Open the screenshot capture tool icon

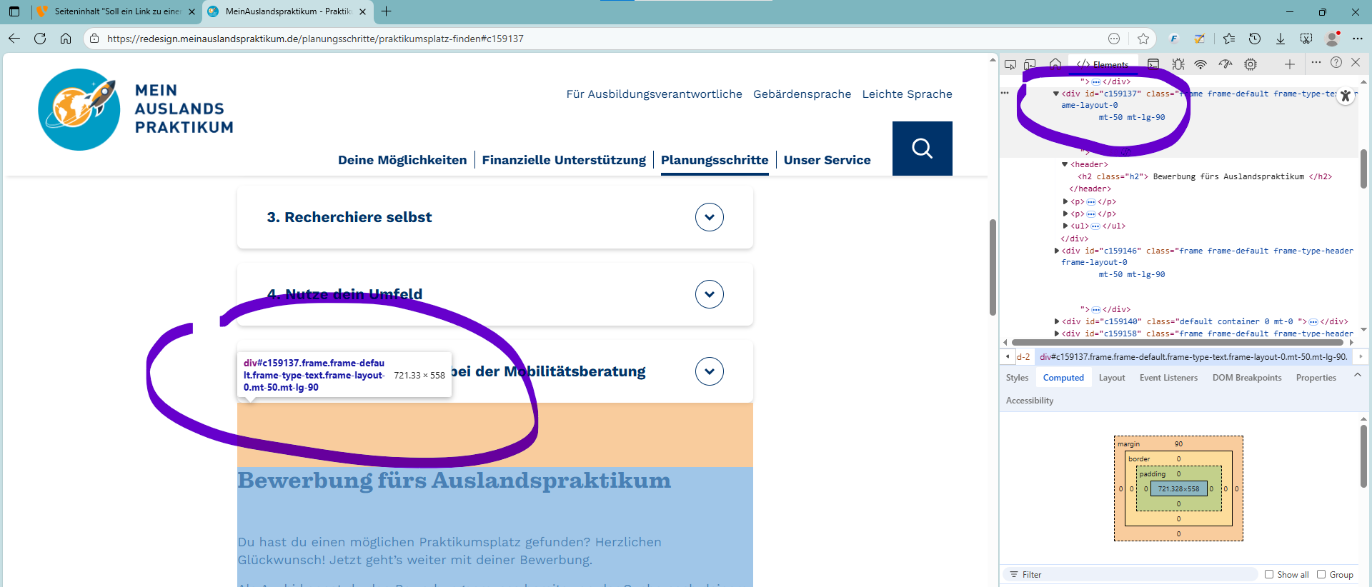(1306, 39)
